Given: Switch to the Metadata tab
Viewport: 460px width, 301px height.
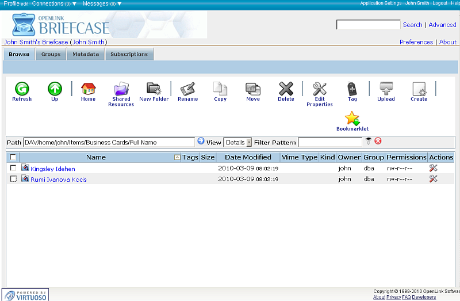Looking at the screenshot, I should [86, 54].
